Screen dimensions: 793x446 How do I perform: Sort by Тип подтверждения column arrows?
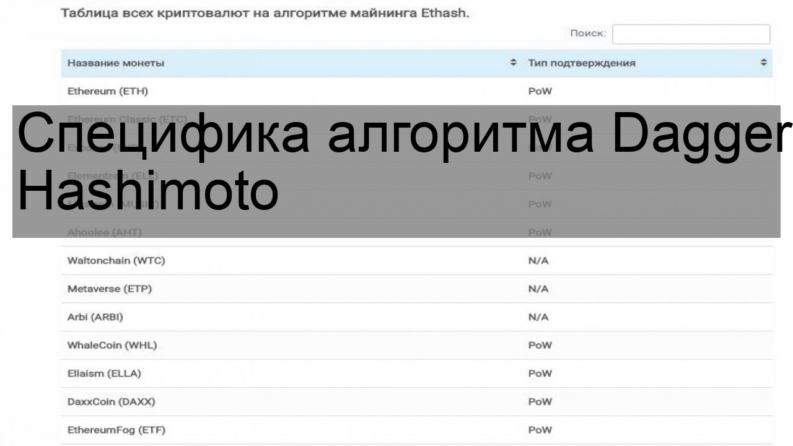coord(763,63)
